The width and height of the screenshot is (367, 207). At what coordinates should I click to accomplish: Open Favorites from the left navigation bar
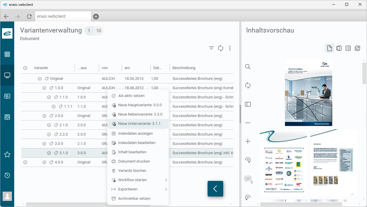coord(7,154)
